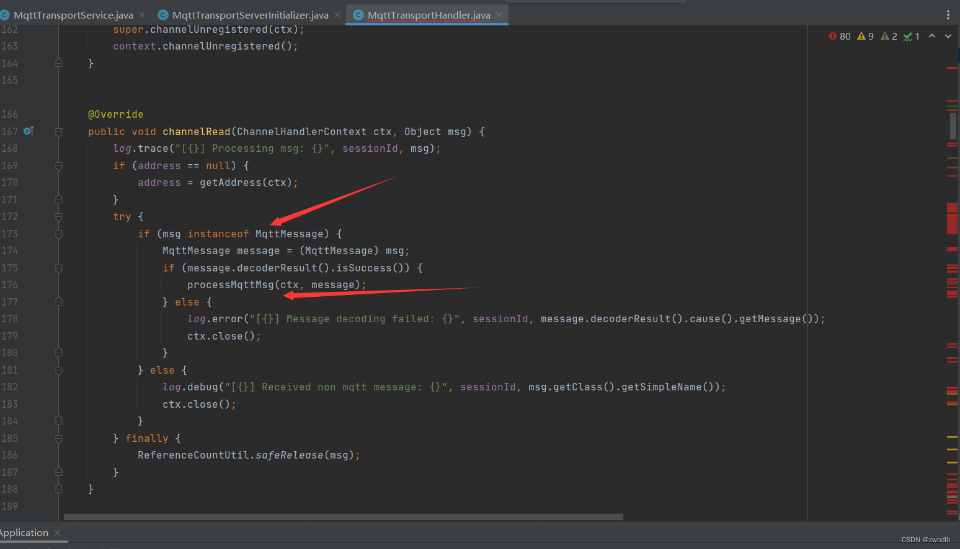Click the getAddress(ctx) call
This screenshot has height=549, width=960.
click(246, 183)
